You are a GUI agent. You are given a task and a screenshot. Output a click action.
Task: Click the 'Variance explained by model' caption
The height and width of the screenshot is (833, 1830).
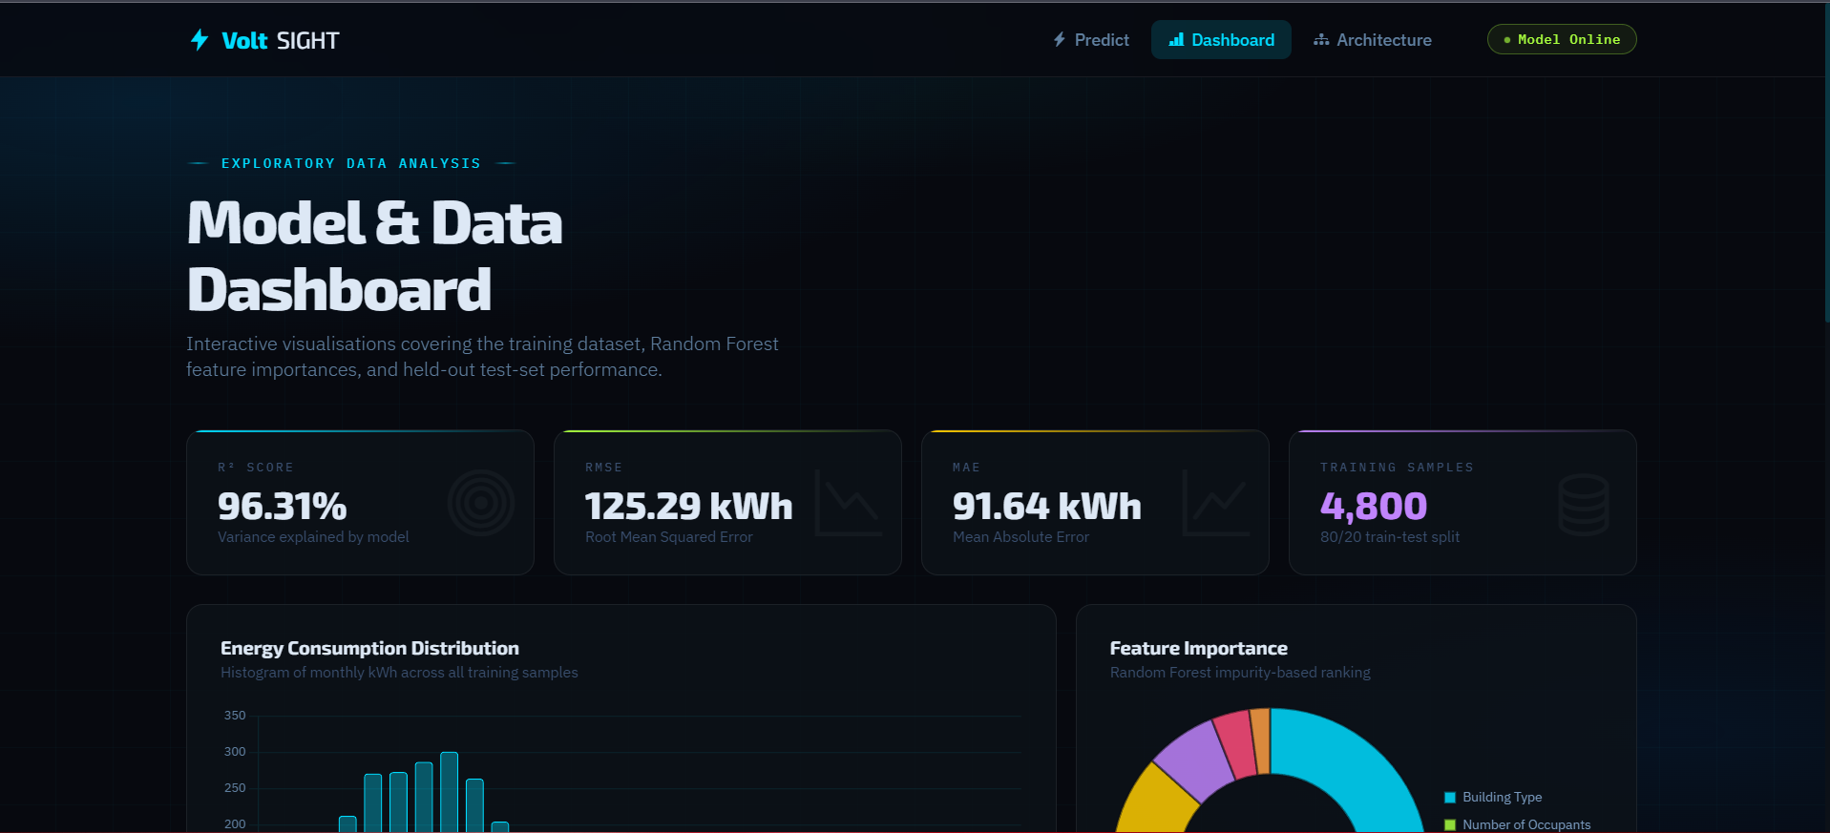click(313, 537)
